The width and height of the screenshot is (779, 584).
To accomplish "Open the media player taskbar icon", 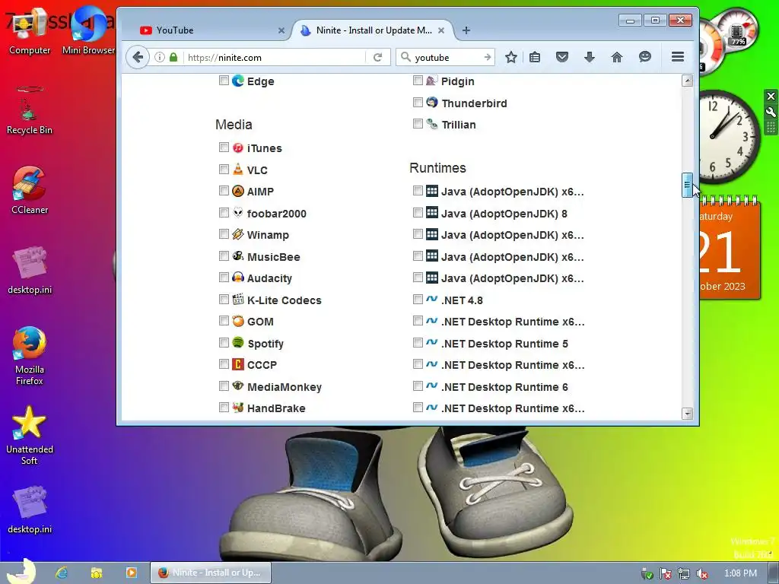I will (x=131, y=573).
